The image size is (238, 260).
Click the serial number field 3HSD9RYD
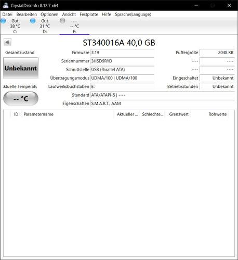[x=122, y=61]
